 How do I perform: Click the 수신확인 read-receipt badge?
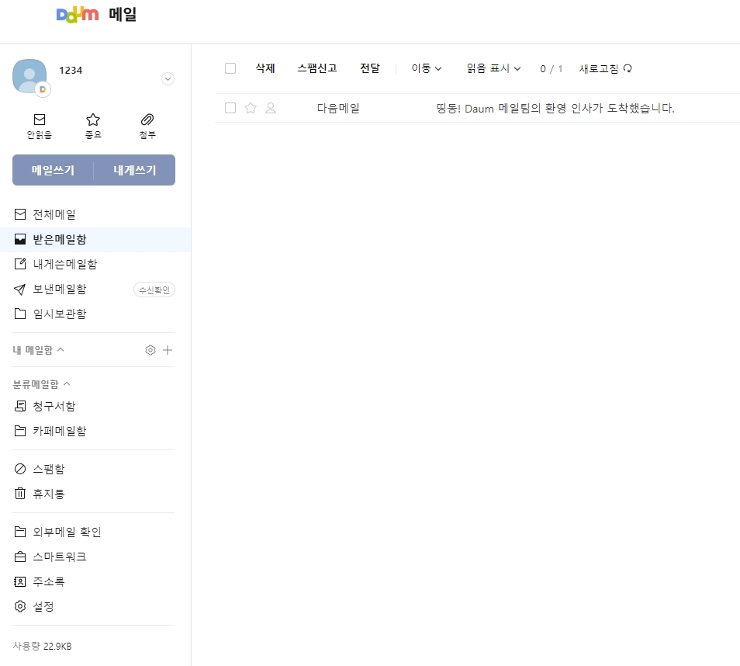154,290
